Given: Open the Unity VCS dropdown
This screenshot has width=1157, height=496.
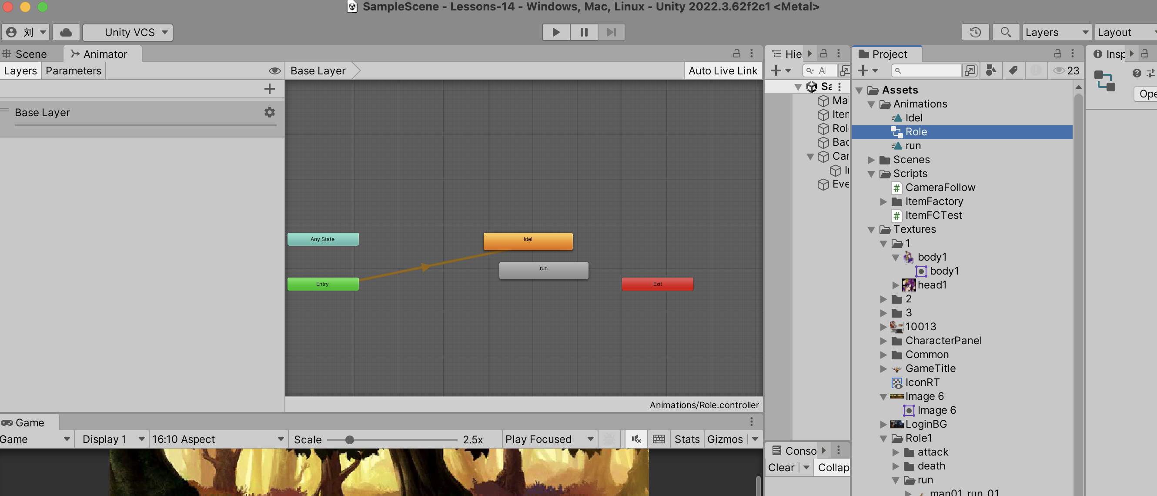Looking at the screenshot, I should (128, 32).
